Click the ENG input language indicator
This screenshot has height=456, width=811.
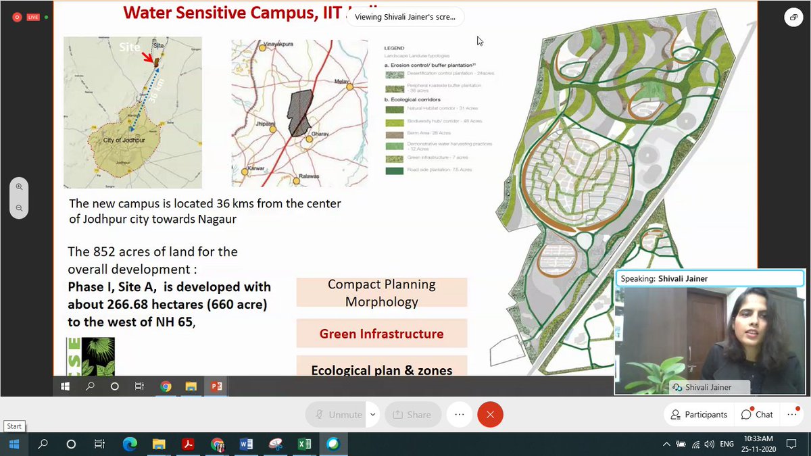[727, 444]
